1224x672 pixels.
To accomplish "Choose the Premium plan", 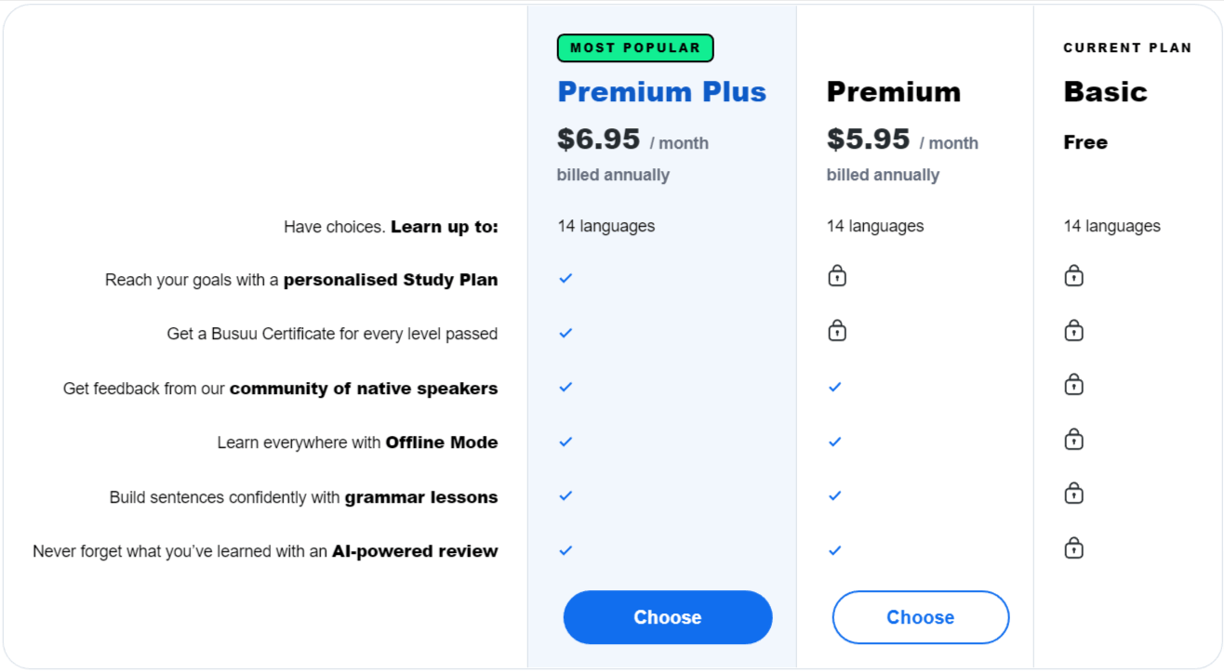I will click(x=920, y=617).
